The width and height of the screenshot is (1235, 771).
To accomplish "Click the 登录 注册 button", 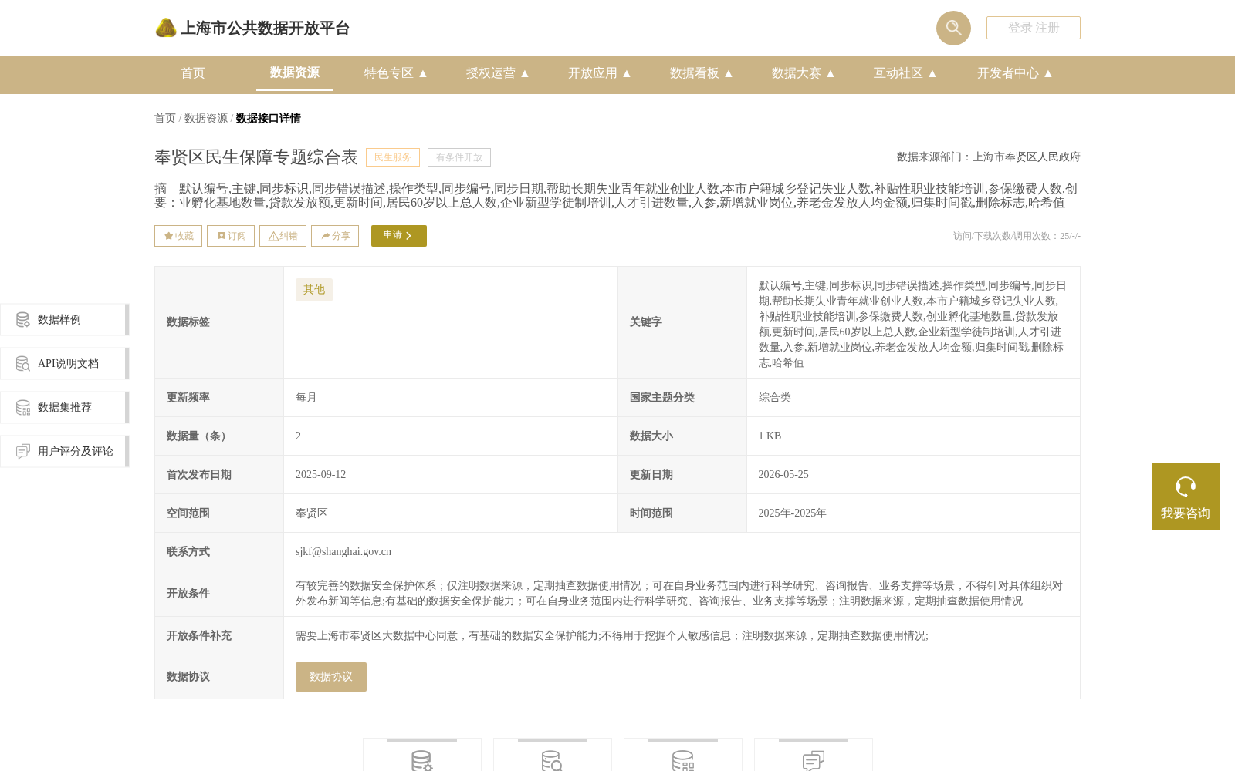I will pos(1034,28).
